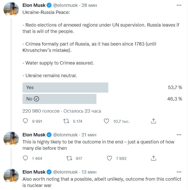
Task: Open more options on the 21 мин tweet
Action: 179,135
